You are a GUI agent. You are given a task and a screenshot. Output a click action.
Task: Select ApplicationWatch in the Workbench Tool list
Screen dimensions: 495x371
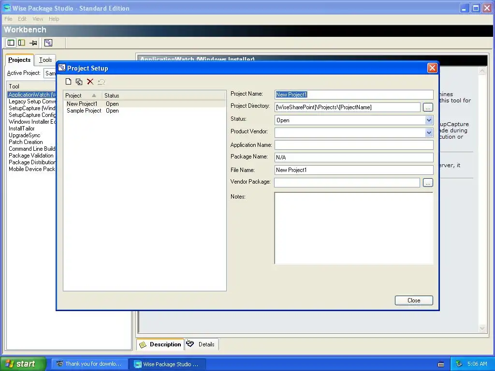click(31, 95)
